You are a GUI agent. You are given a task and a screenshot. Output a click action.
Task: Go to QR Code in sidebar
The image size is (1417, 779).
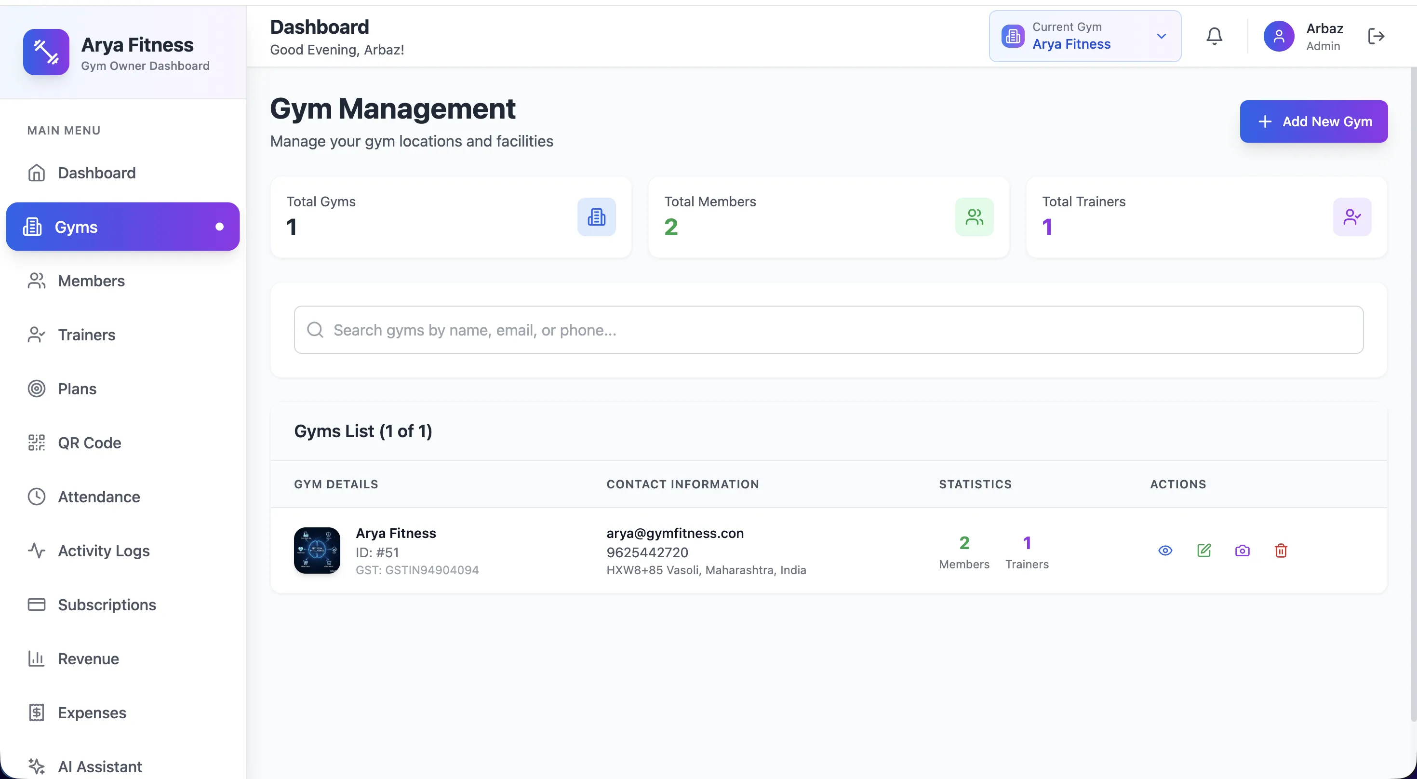pos(89,443)
